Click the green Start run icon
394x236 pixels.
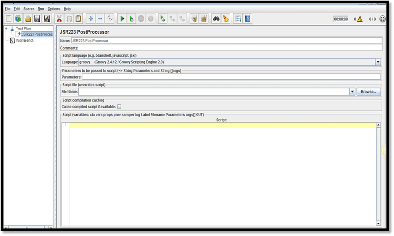tap(121, 19)
